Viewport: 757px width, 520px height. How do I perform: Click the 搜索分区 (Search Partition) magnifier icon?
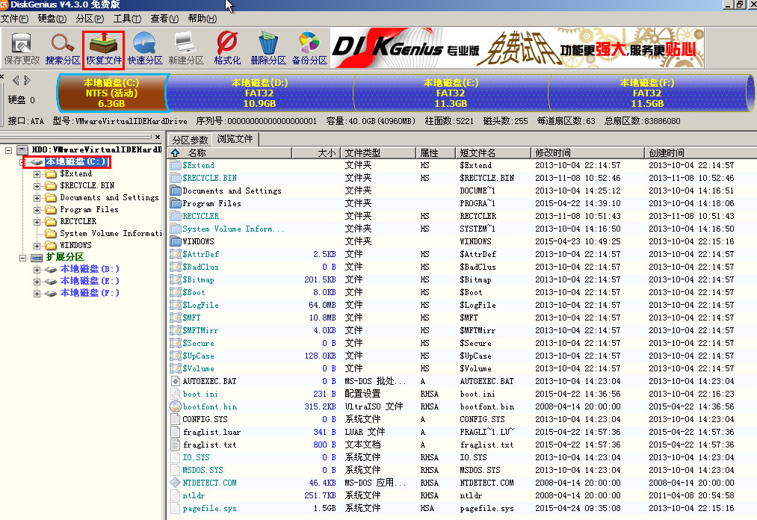tap(63, 48)
